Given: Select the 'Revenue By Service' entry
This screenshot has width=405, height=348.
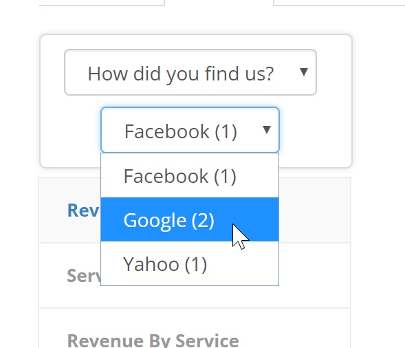Looking at the screenshot, I should tap(153, 340).
